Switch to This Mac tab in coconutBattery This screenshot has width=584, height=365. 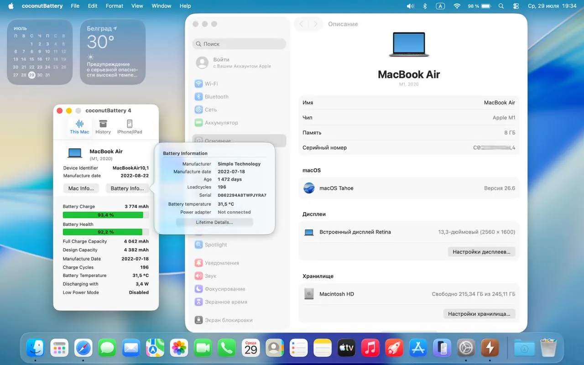[x=79, y=126]
